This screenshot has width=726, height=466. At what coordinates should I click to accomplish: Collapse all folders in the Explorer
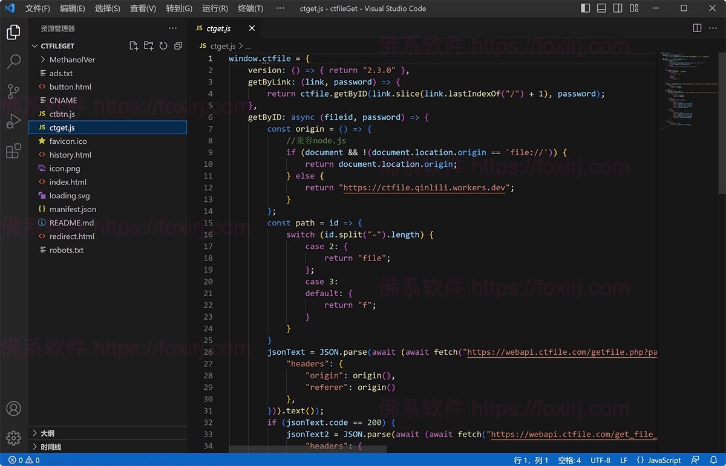pos(177,45)
